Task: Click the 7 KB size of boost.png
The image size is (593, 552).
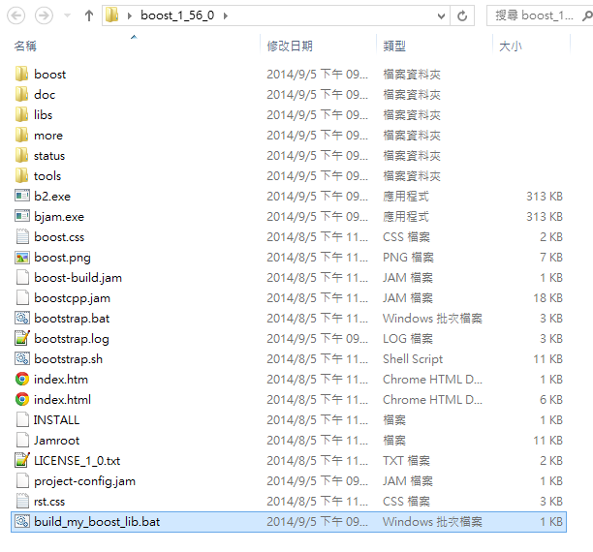Action: click(x=551, y=258)
